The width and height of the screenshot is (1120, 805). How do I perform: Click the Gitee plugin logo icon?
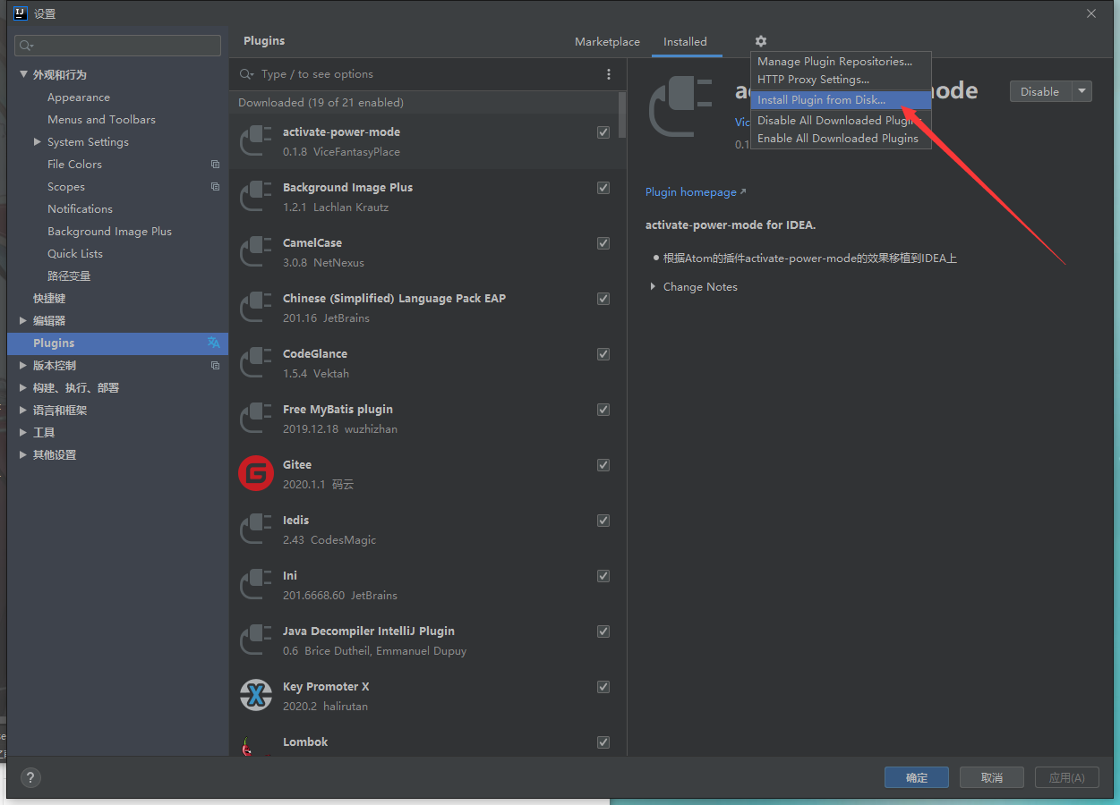point(256,474)
